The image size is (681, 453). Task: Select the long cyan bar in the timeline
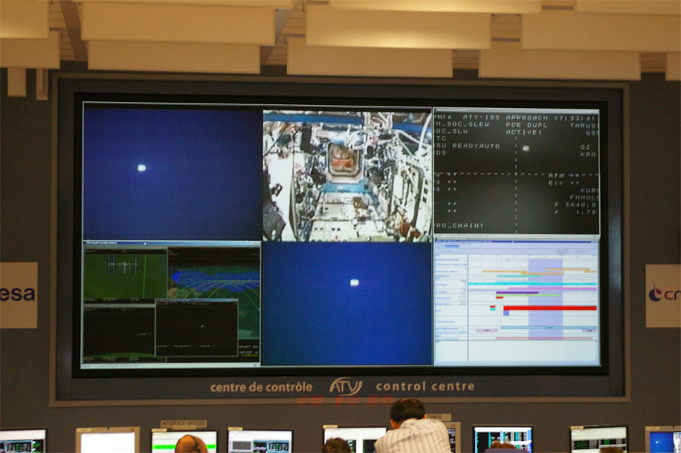coord(532,284)
